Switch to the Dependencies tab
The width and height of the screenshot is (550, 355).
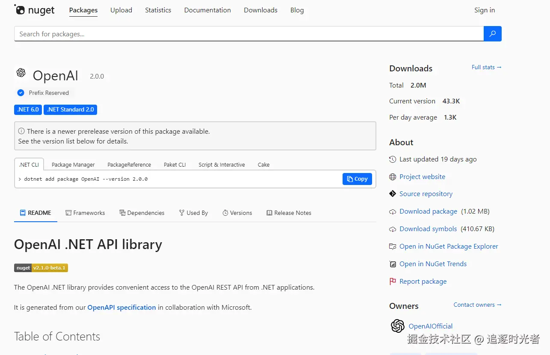point(142,213)
